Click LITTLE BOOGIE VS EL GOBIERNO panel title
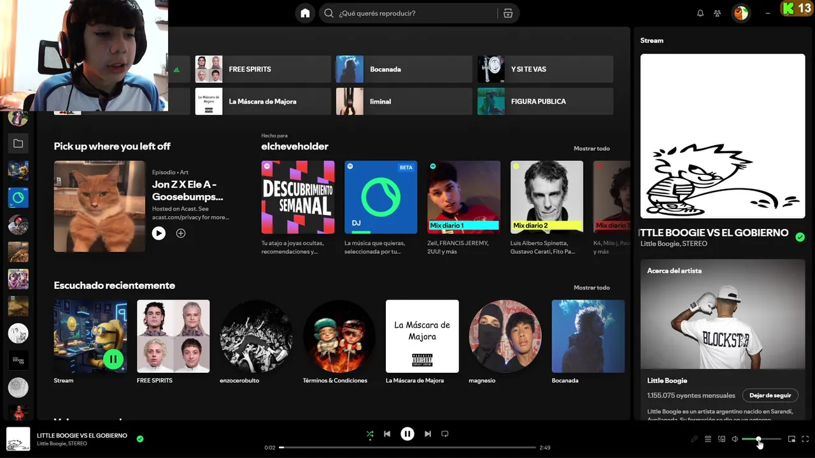 (x=714, y=233)
